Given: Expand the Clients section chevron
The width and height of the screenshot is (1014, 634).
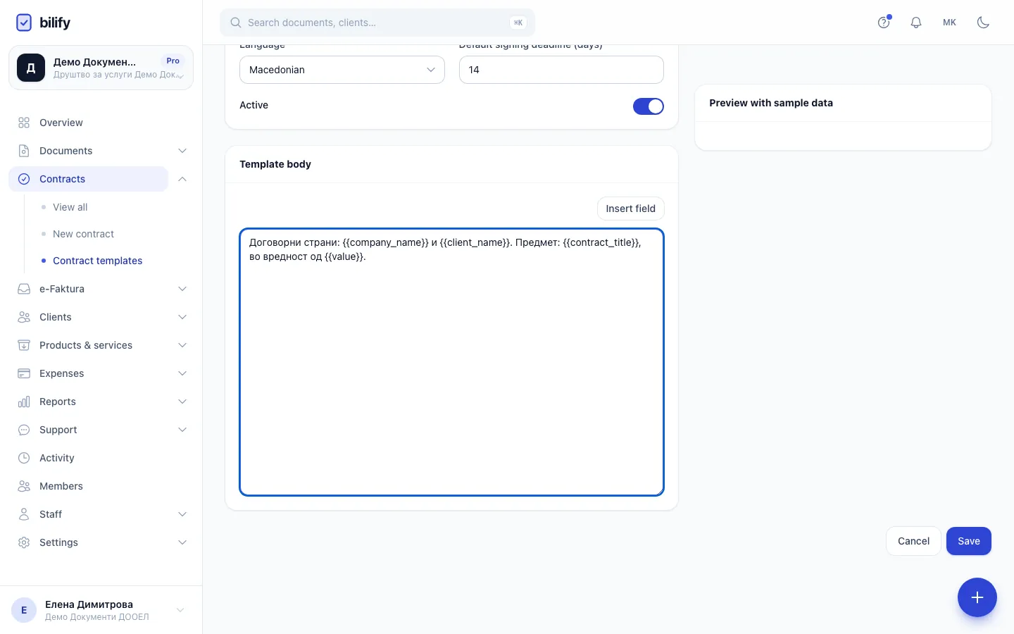Looking at the screenshot, I should point(182,317).
